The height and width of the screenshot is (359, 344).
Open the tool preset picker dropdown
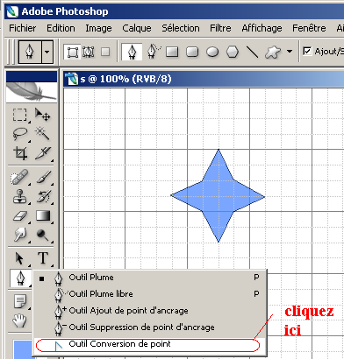click(x=47, y=53)
